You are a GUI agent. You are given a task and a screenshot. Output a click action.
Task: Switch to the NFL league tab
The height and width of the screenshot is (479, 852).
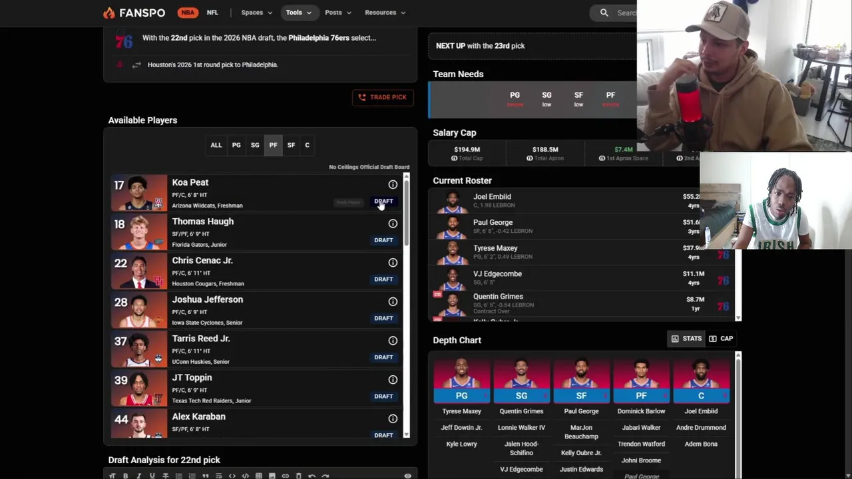tap(212, 13)
